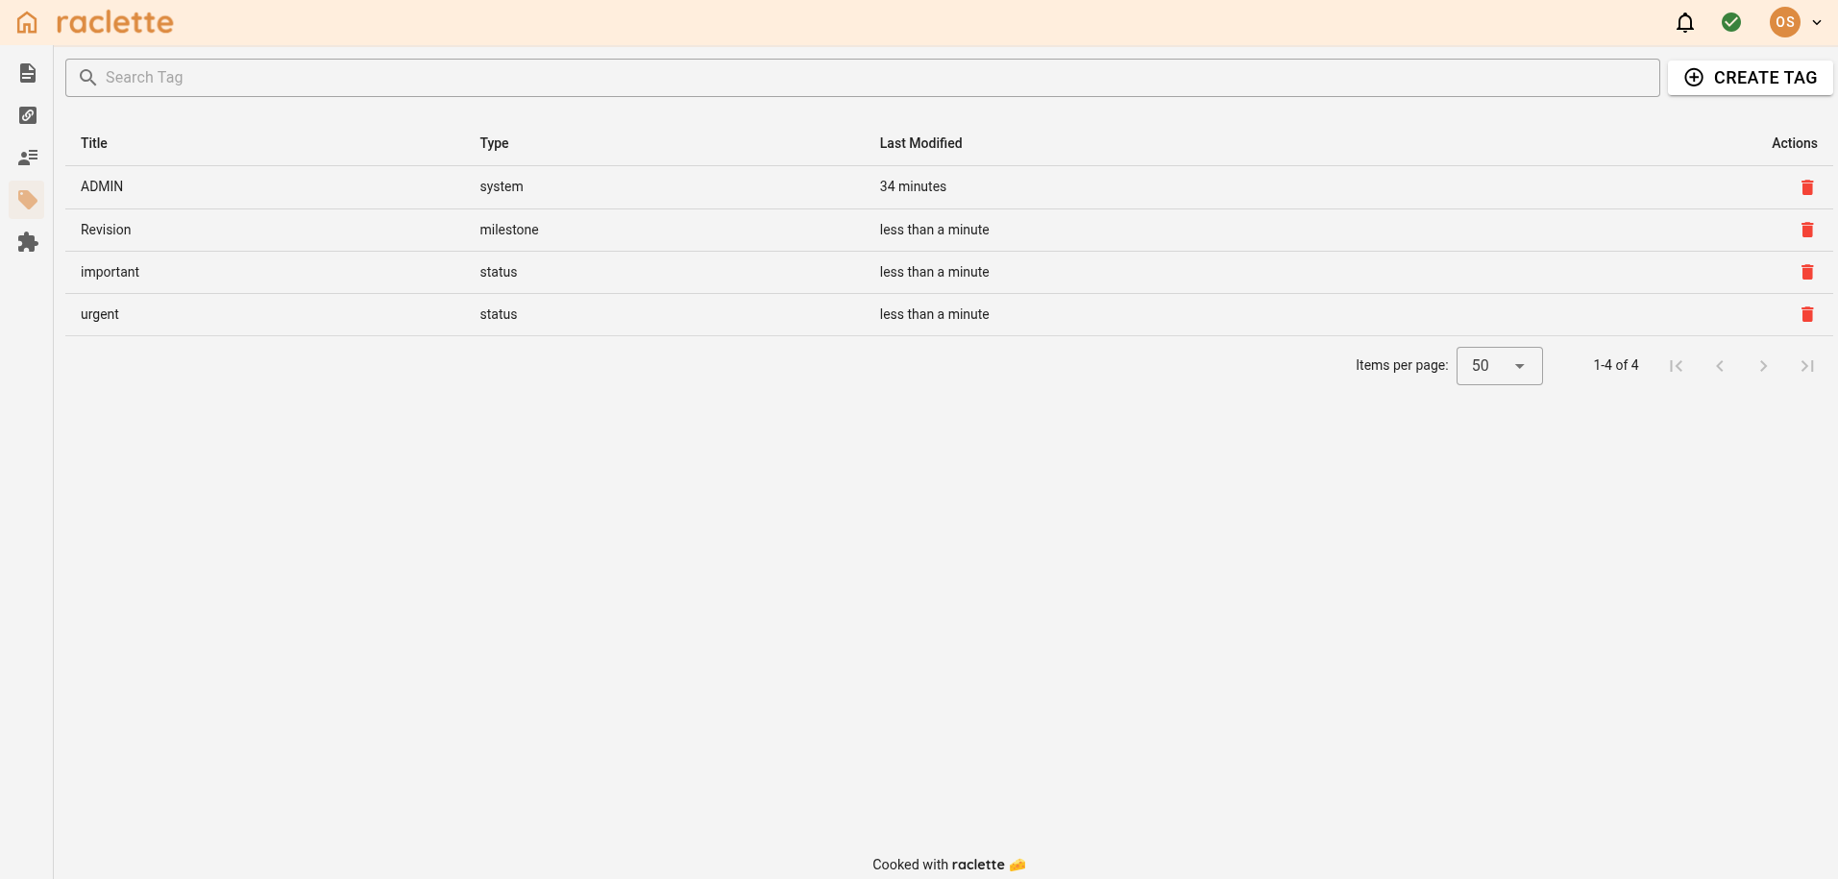Open the links icon in sidebar
Image resolution: width=1838 pixels, height=879 pixels.
point(28,115)
